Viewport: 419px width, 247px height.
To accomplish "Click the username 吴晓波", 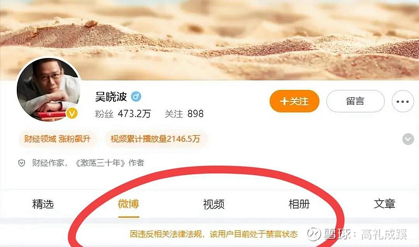I will pos(111,97).
